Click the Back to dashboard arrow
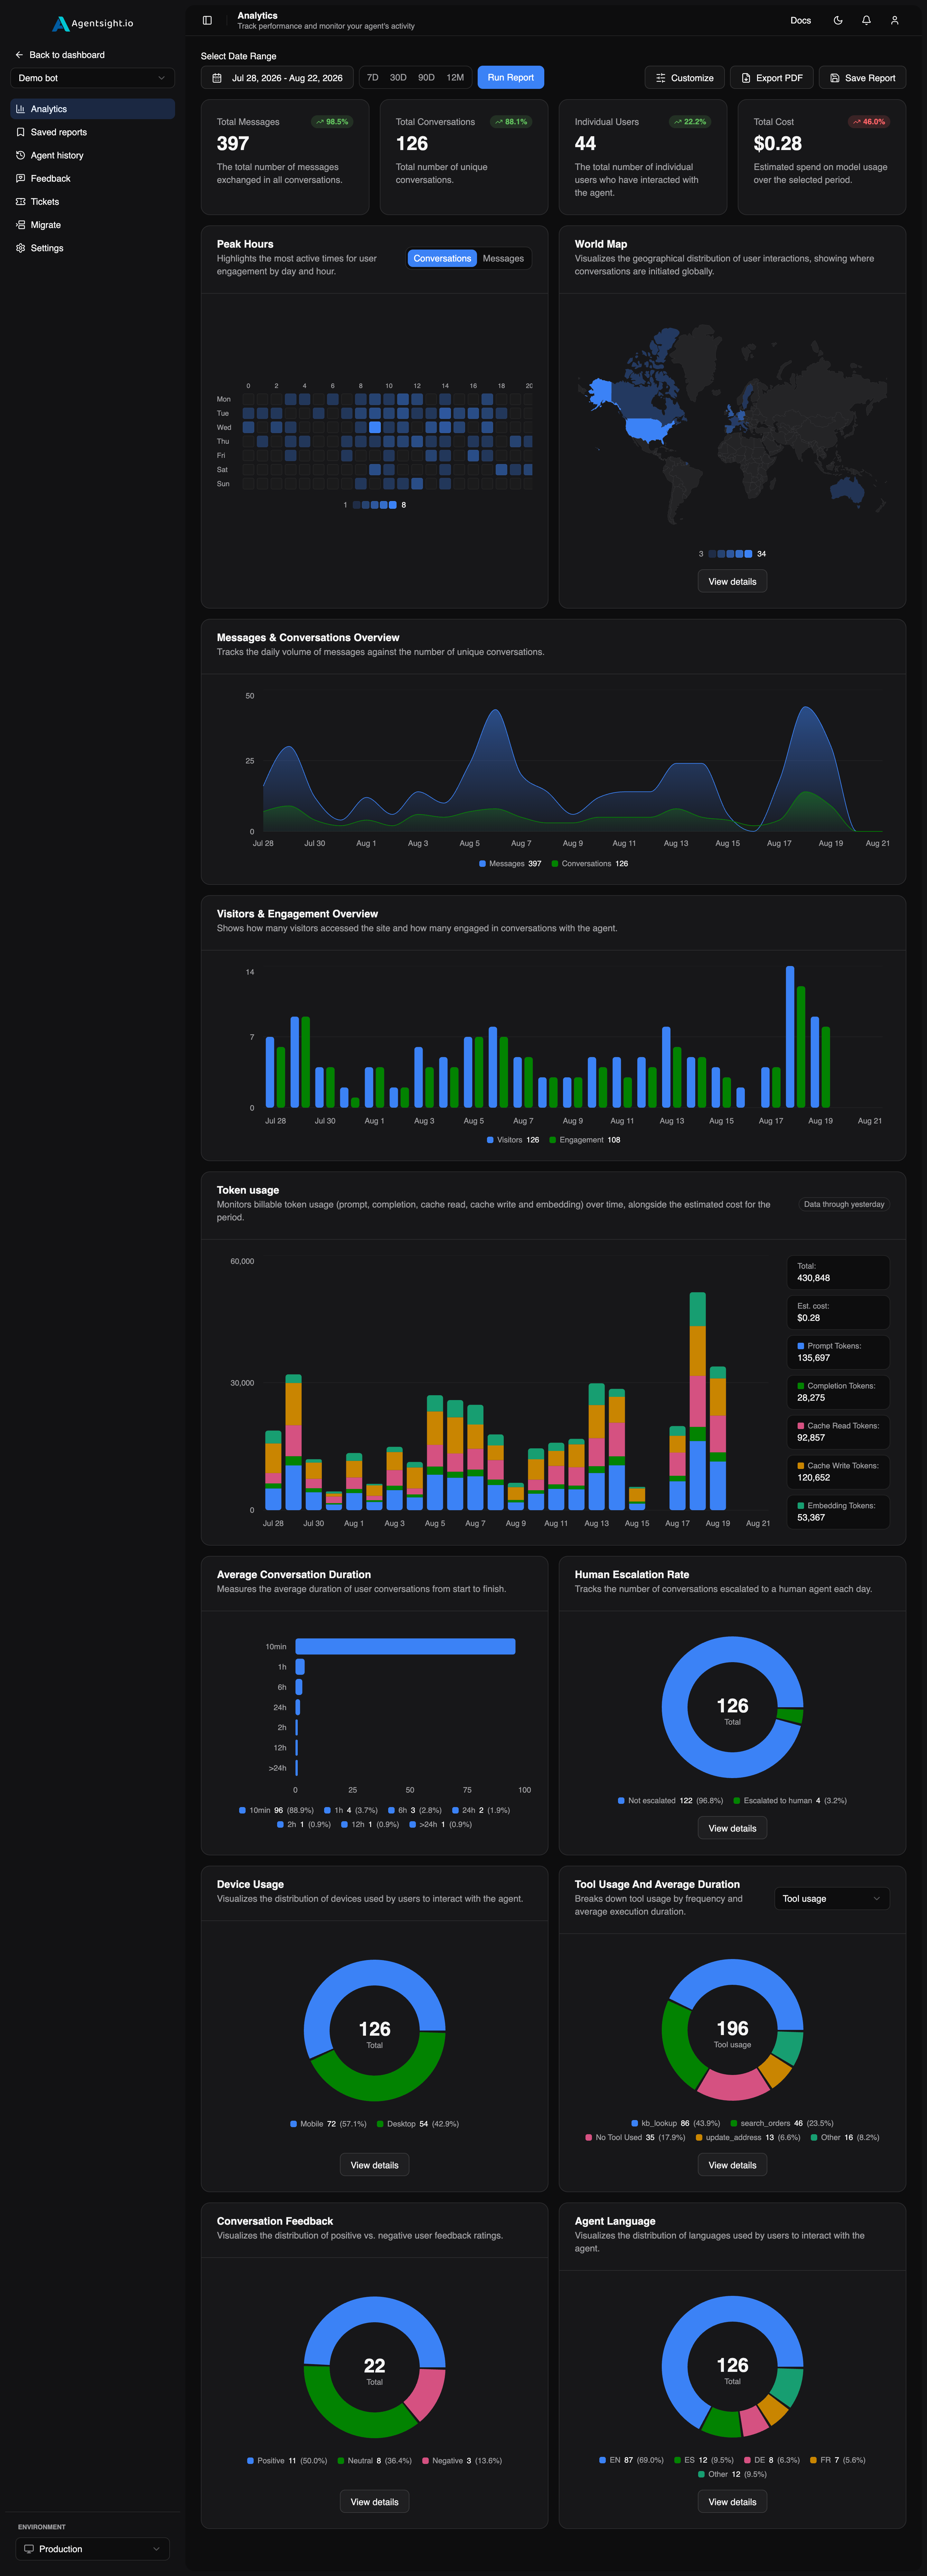 click(19, 55)
